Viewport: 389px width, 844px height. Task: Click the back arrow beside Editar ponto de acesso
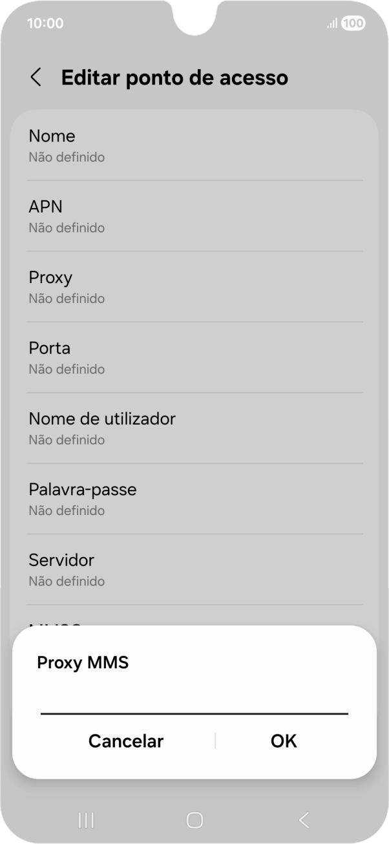[36, 77]
